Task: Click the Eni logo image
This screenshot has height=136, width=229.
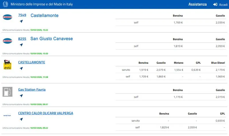Action: pos(7,65)
